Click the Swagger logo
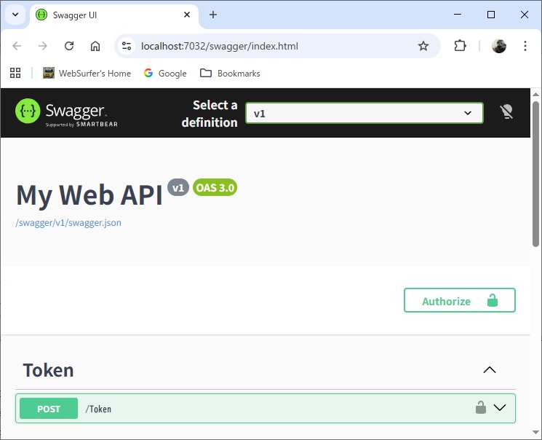Image resolution: width=542 pixels, height=440 pixels. pyautogui.click(x=66, y=113)
